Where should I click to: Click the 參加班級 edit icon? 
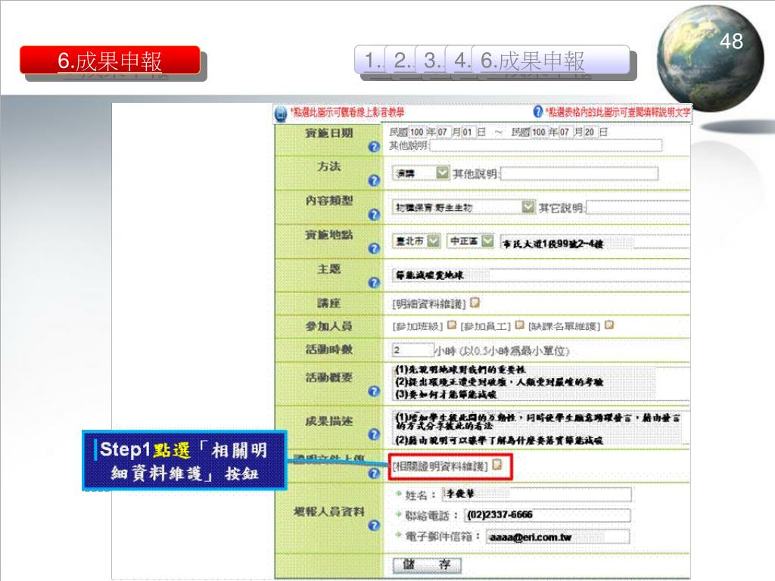point(451,325)
